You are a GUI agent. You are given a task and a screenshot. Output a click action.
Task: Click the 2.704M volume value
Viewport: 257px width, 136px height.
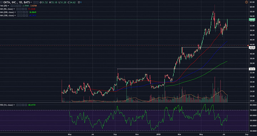click(x=26, y=6)
